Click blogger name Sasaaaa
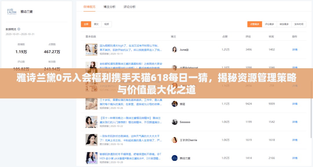Screen dimensions: 313x167 click(x=185, y=122)
